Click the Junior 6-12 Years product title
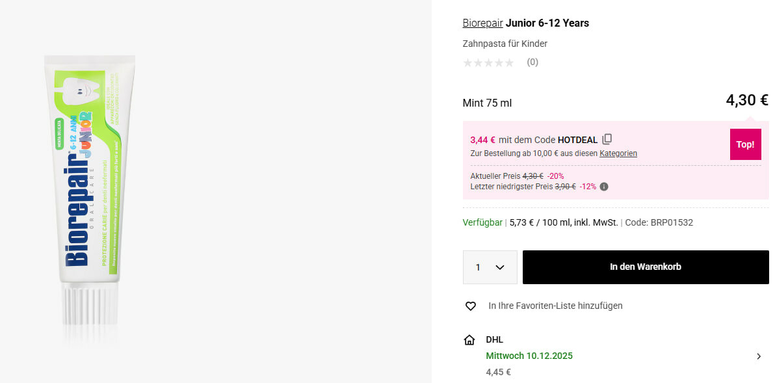This screenshot has width=775, height=383. 547,23
